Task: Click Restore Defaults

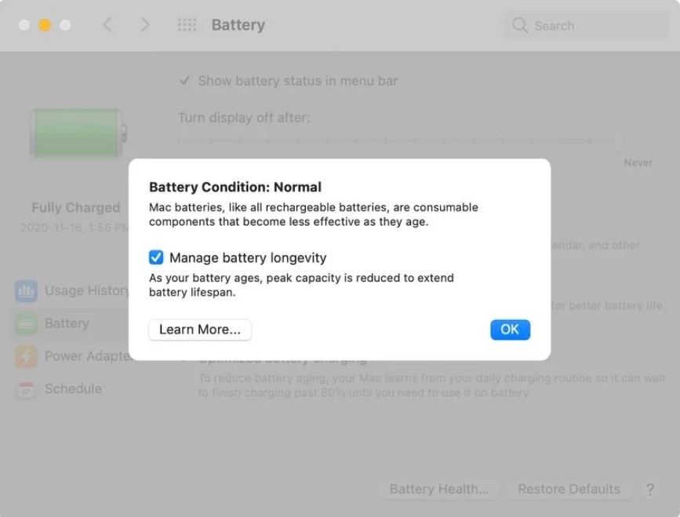Action: point(569,489)
